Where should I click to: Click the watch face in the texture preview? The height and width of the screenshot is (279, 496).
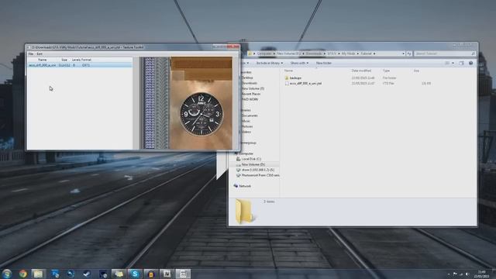tap(201, 114)
